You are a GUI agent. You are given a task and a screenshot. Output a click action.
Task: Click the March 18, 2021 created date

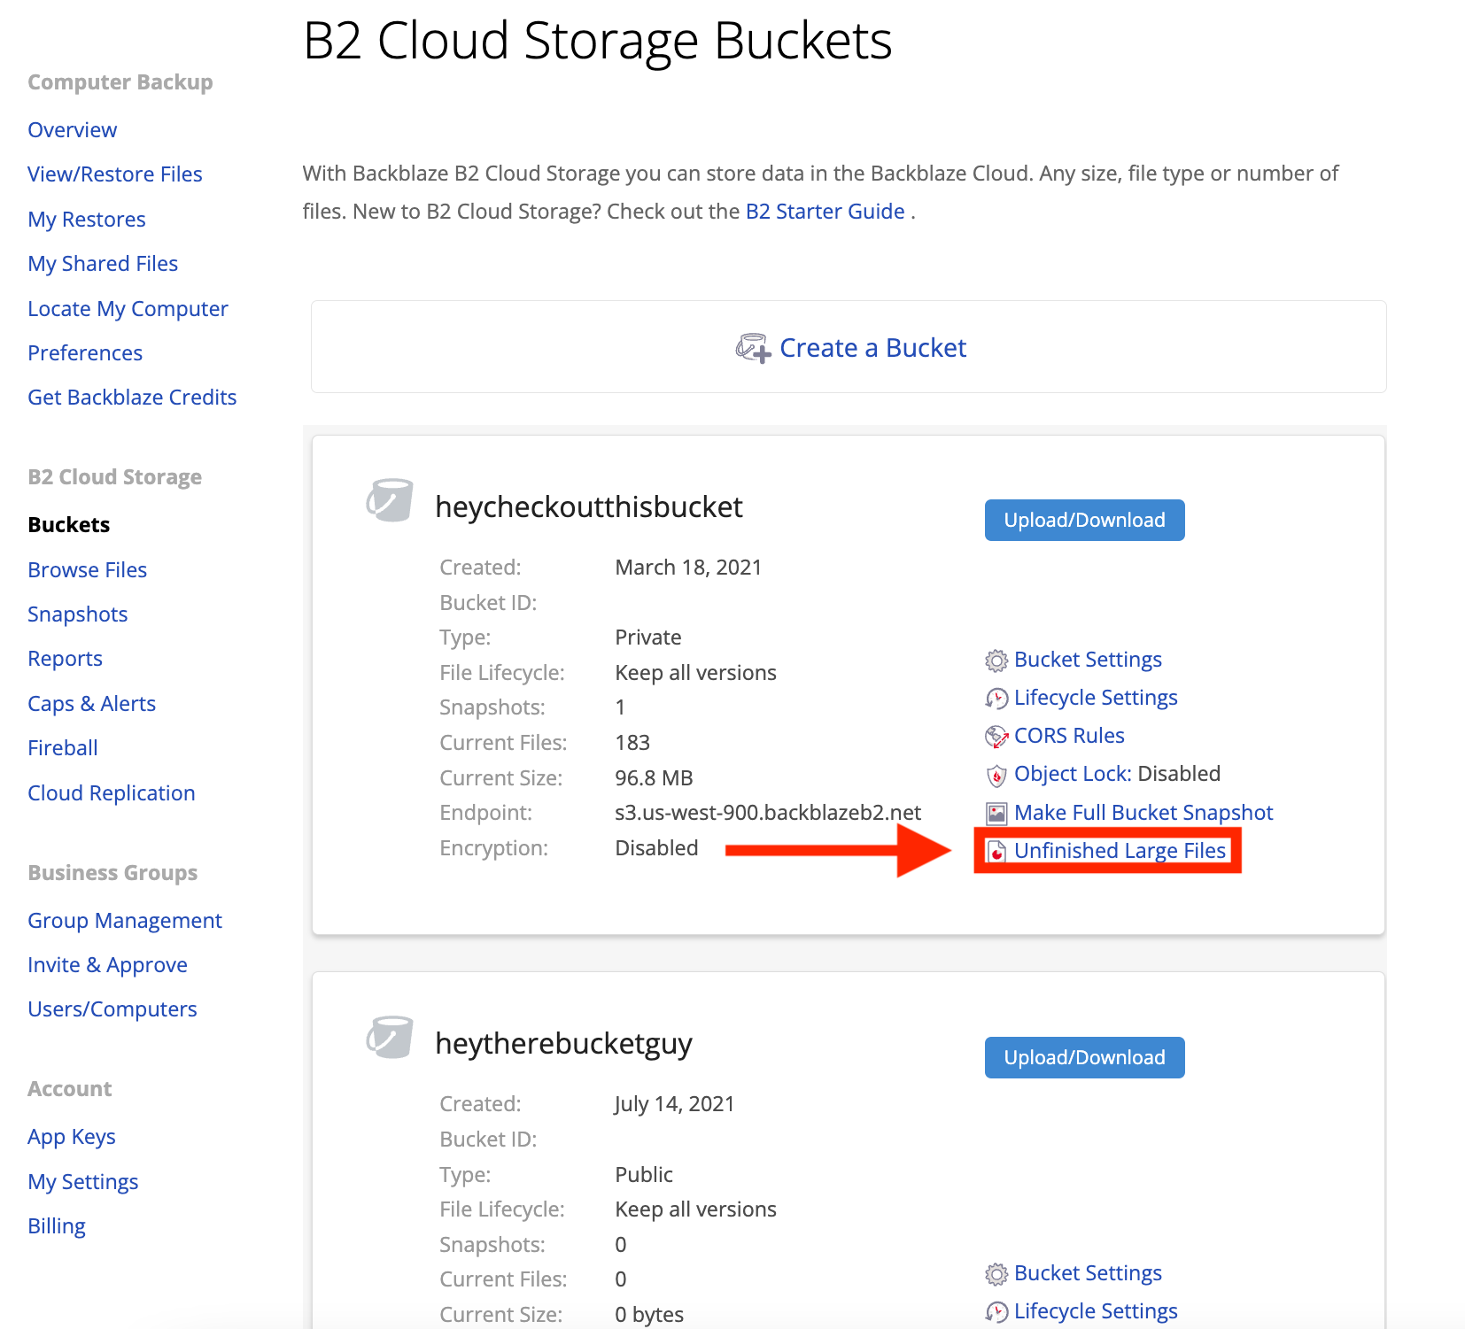tap(688, 568)
